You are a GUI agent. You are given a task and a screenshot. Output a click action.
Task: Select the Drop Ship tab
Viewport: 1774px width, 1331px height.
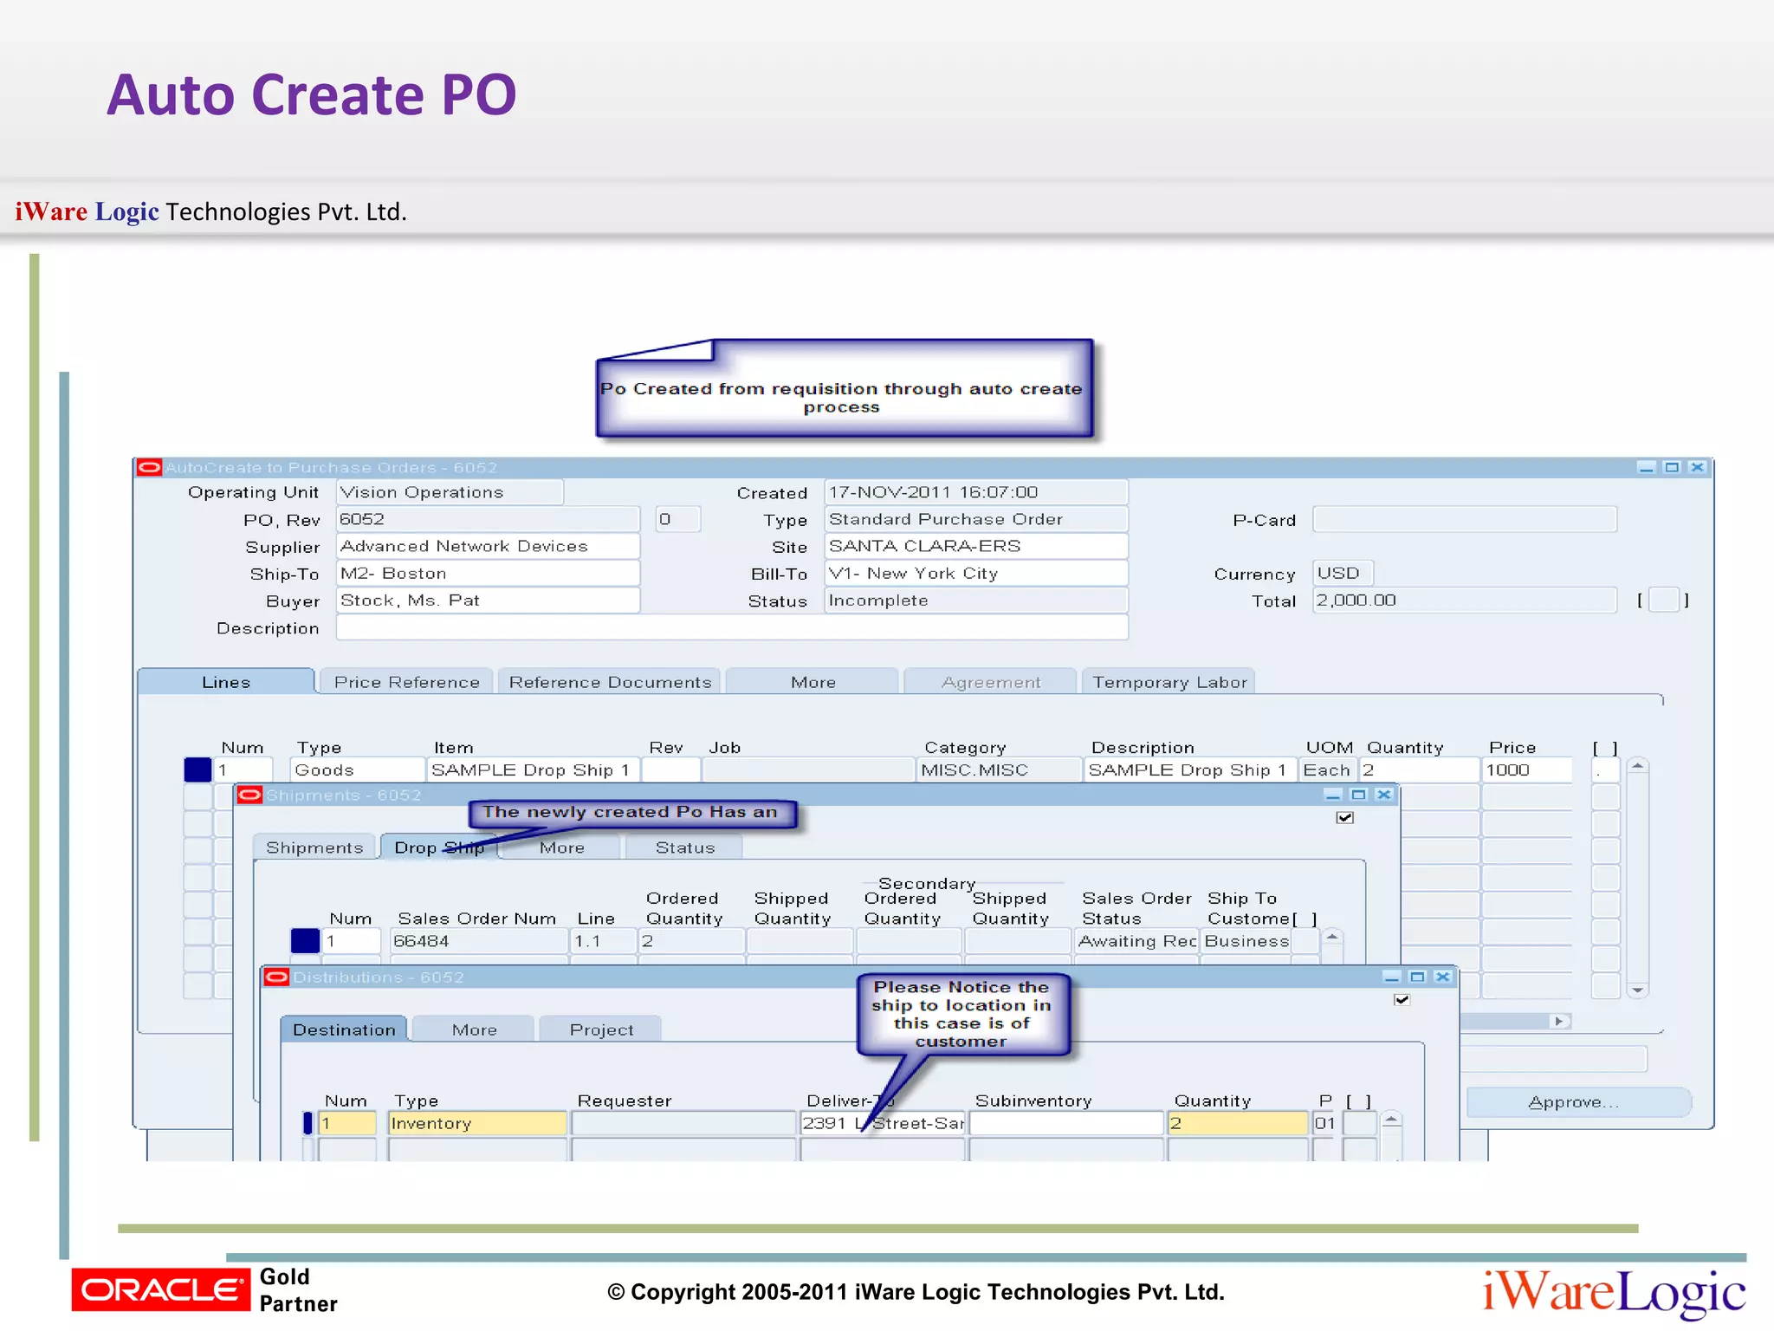tap(439, 847)
